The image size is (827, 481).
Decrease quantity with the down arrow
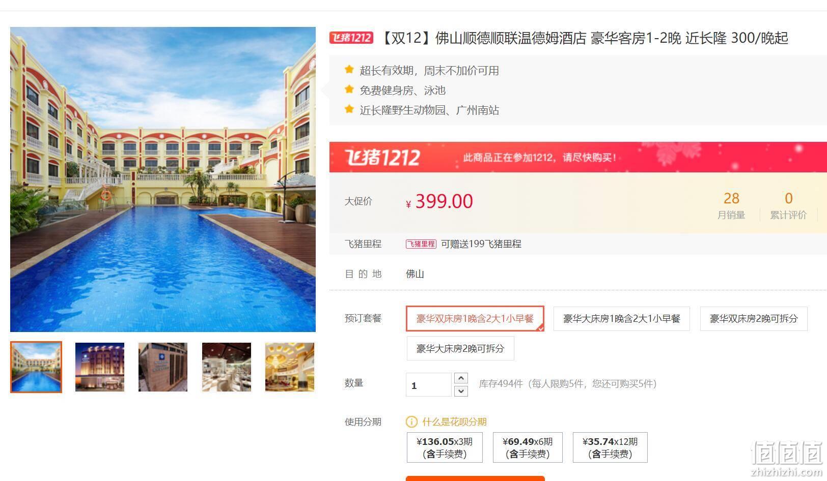tap(460, 391)
